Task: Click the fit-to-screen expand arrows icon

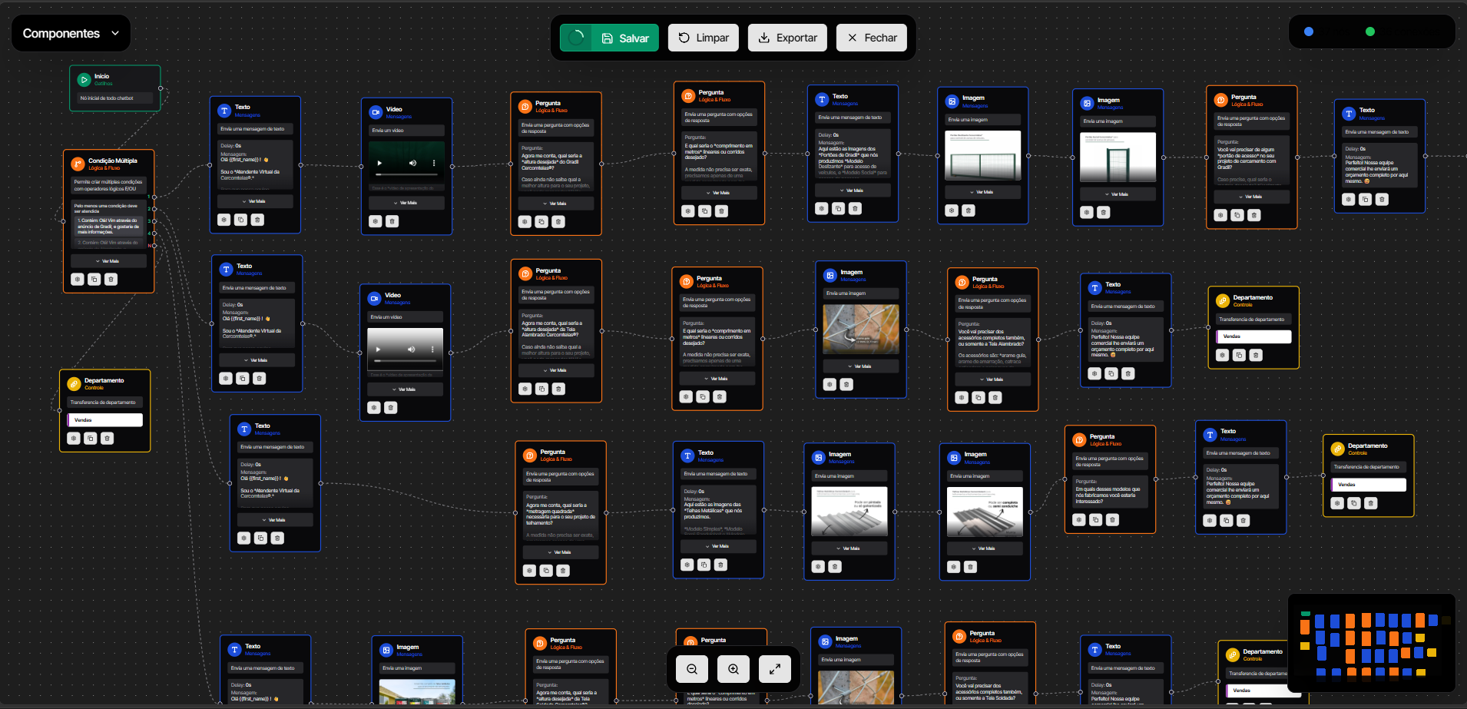Action: [x=775, y=669]
